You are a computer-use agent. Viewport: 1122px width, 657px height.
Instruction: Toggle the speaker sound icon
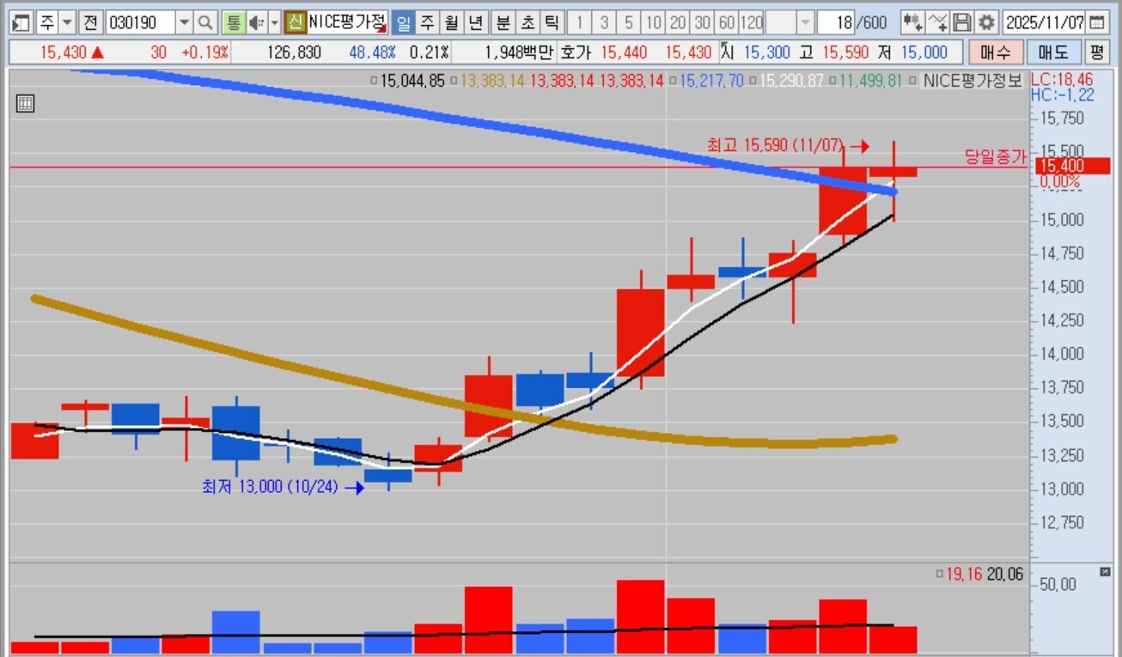pos(257,22)
